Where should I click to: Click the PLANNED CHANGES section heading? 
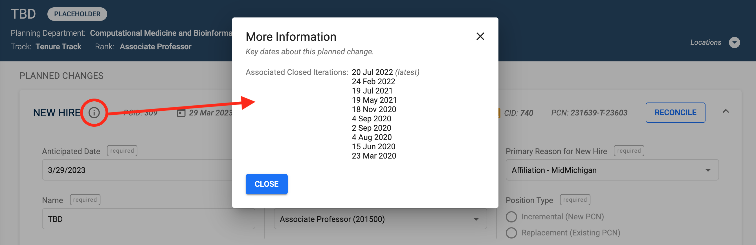61,76
